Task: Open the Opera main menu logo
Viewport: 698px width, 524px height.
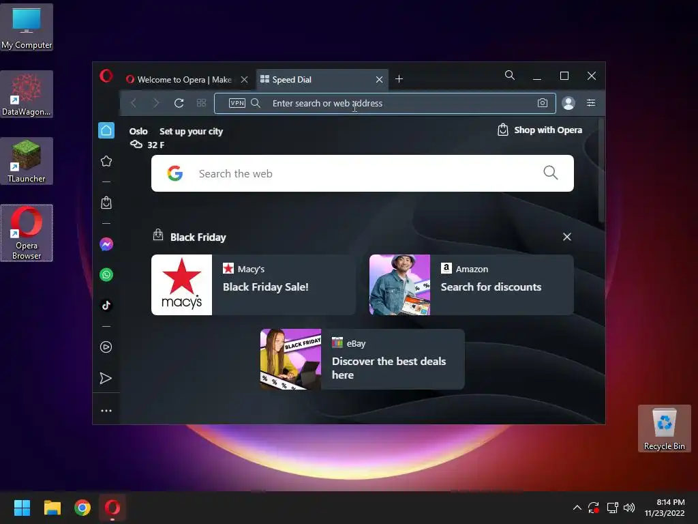Action: [x=106, y=76]
